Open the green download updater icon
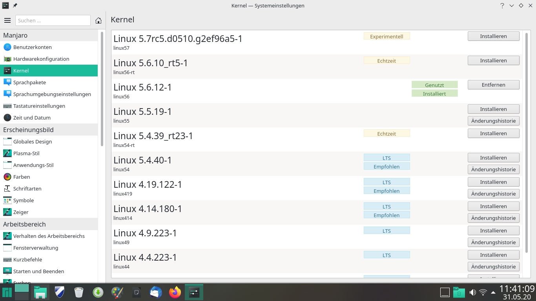This screenshot has height=301, width=536. (x=98, y=292)
